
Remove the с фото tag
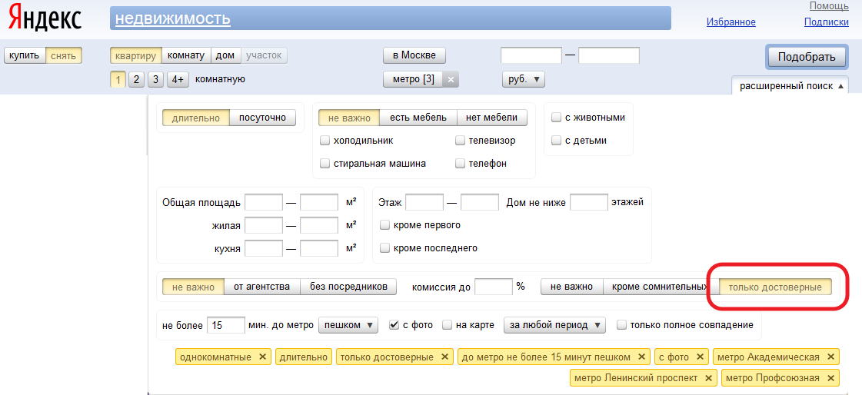coord(701,357)
